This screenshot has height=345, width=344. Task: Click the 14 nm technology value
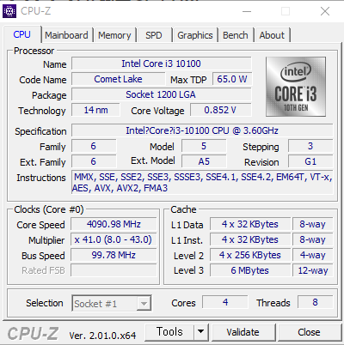click(95, 110)
